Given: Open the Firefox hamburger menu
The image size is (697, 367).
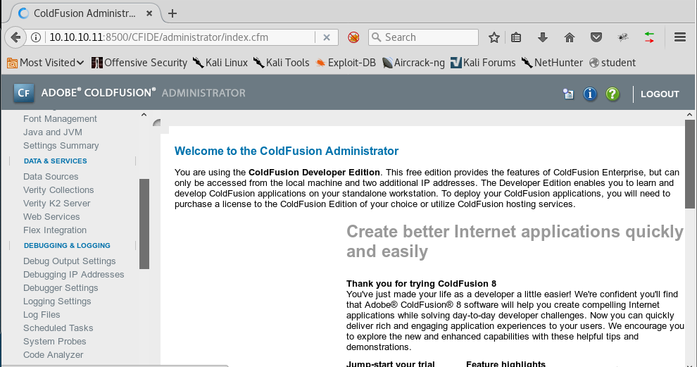Looking at the screenshot, I should [x=679, y=37].
